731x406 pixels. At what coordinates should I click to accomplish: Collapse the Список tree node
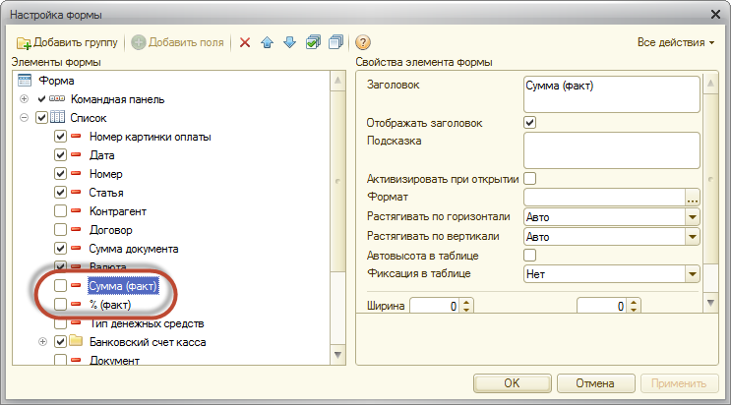pos(24,118)
